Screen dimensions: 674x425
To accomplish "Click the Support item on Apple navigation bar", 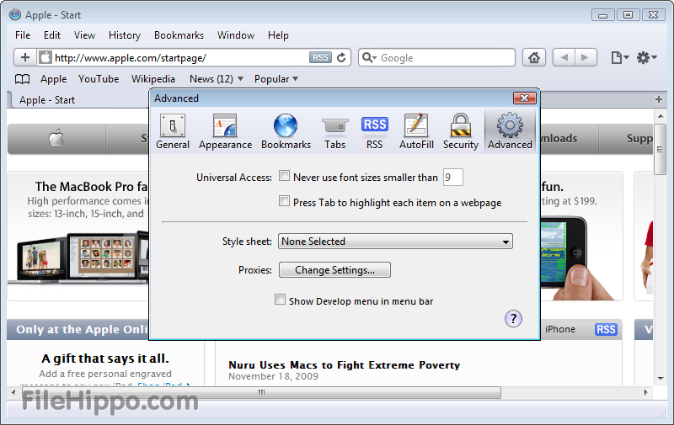I will tap(627, 139).
